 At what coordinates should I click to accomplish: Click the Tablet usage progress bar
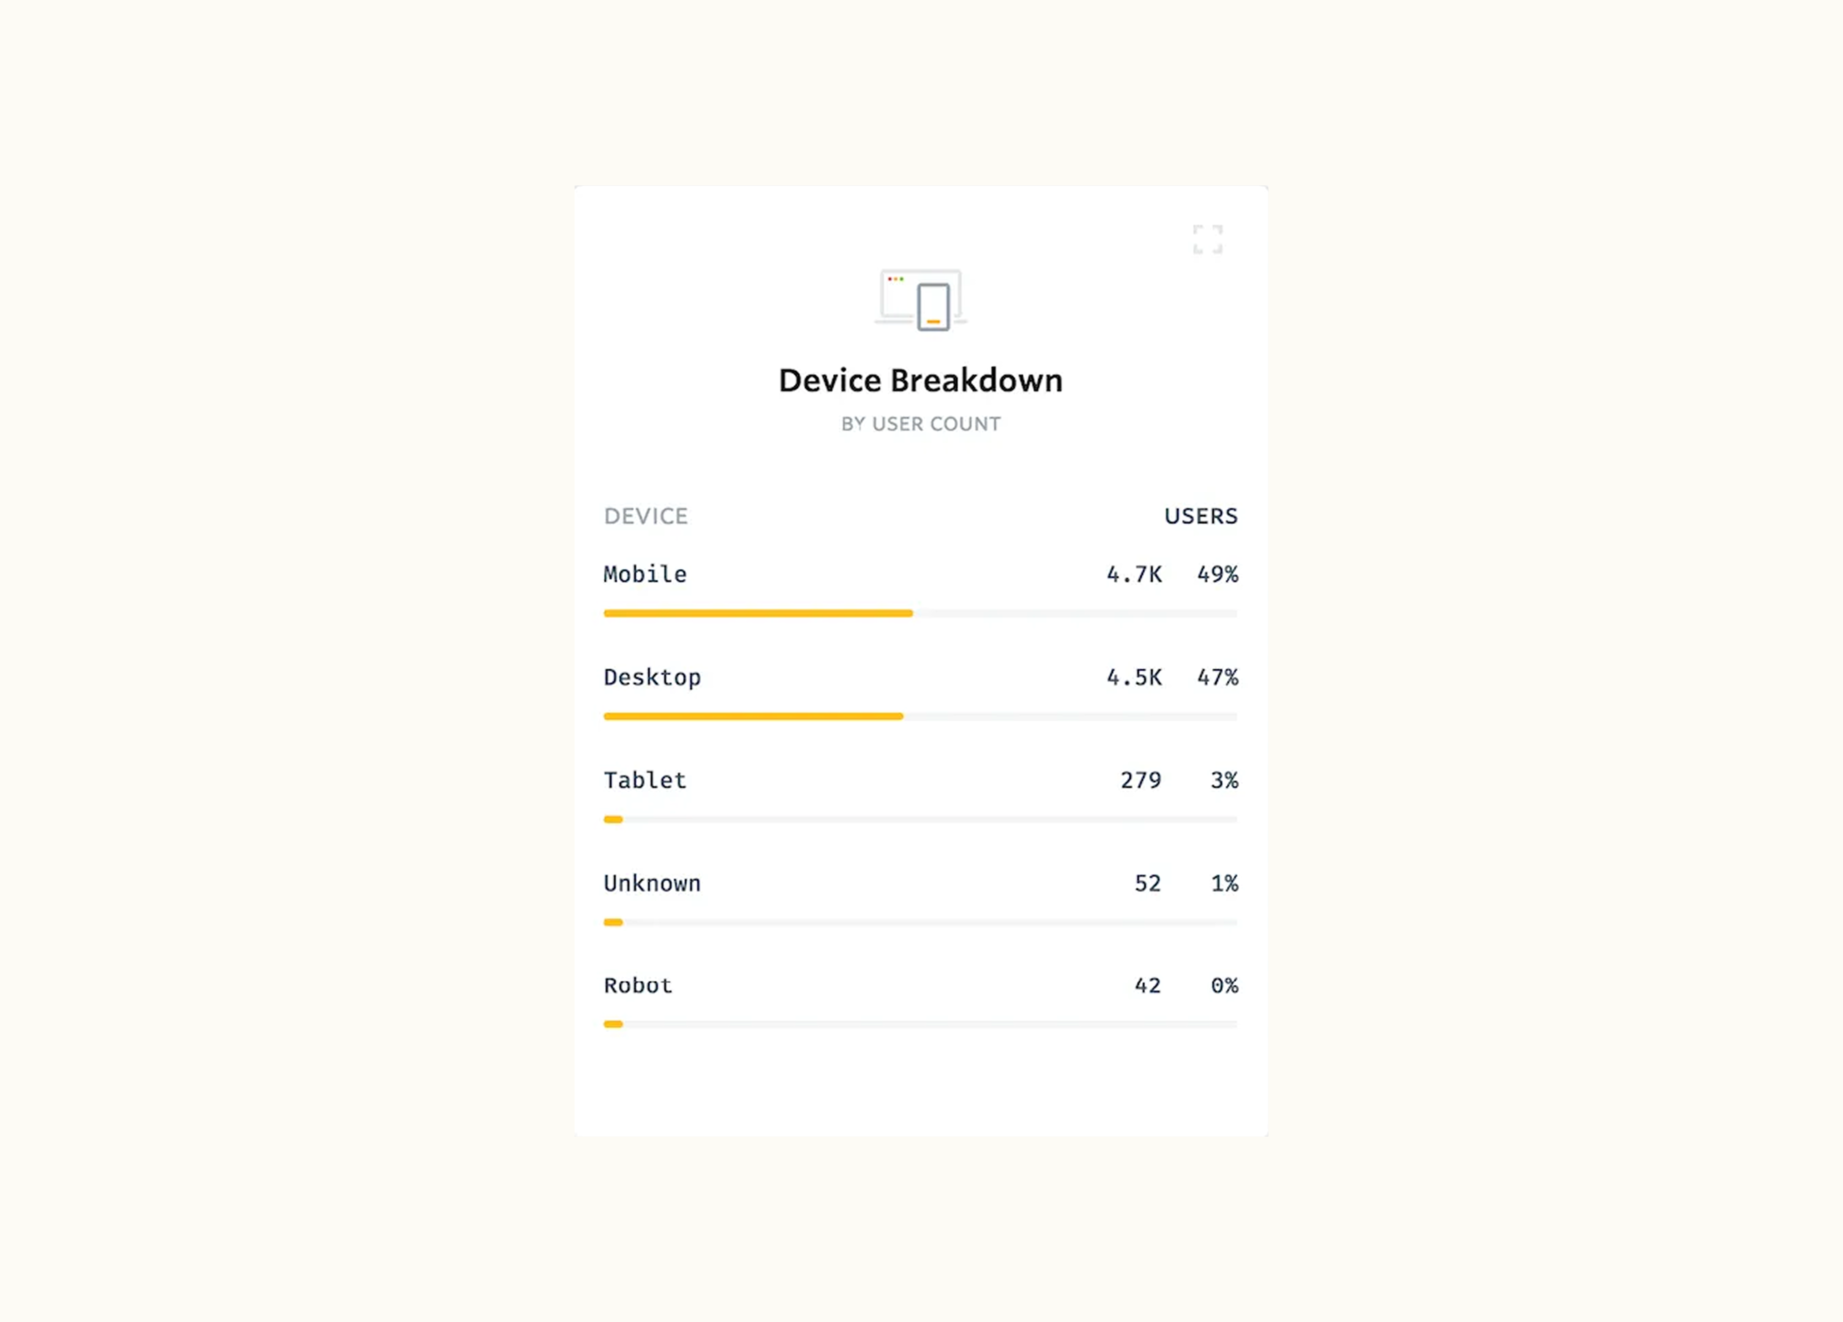click(x=920, y=820)
